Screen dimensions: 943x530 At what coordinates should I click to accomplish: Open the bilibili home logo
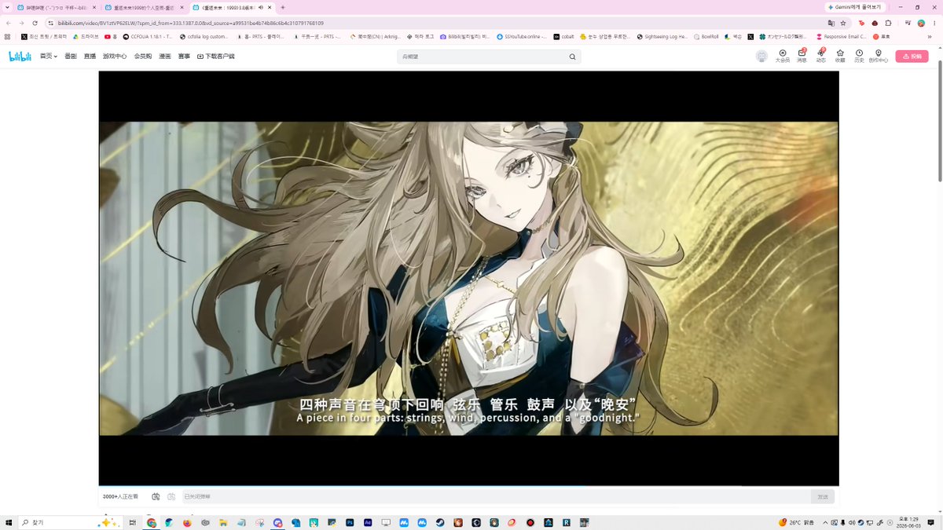[19, 57]
